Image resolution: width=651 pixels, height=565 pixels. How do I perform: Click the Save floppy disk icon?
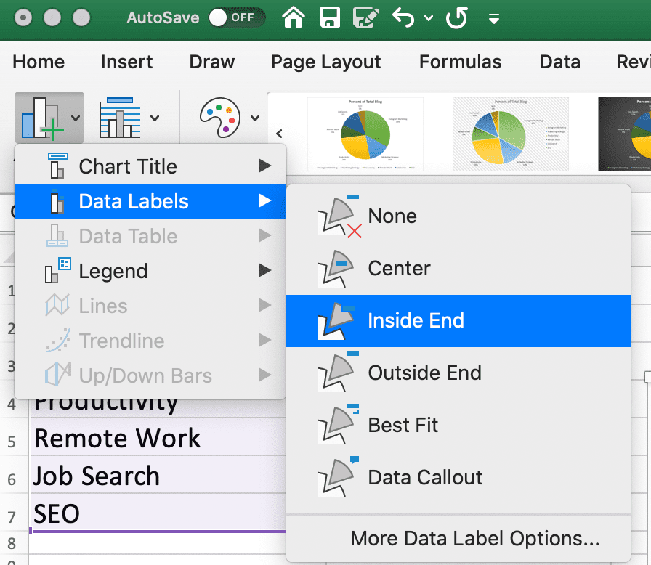click(x=330, y=17)
